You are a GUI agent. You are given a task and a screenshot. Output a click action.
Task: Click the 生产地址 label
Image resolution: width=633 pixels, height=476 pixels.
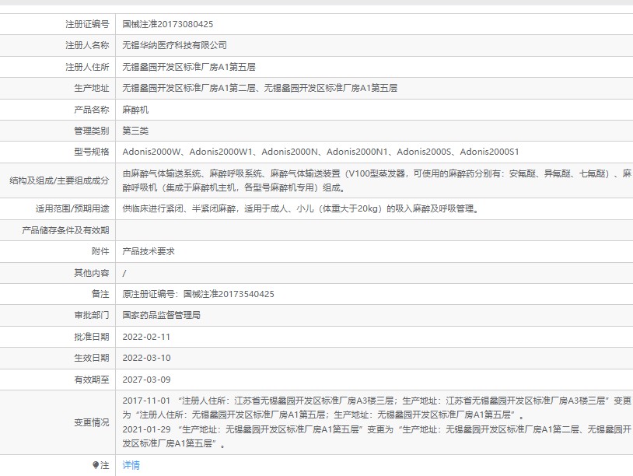click(x=92, y=88)
